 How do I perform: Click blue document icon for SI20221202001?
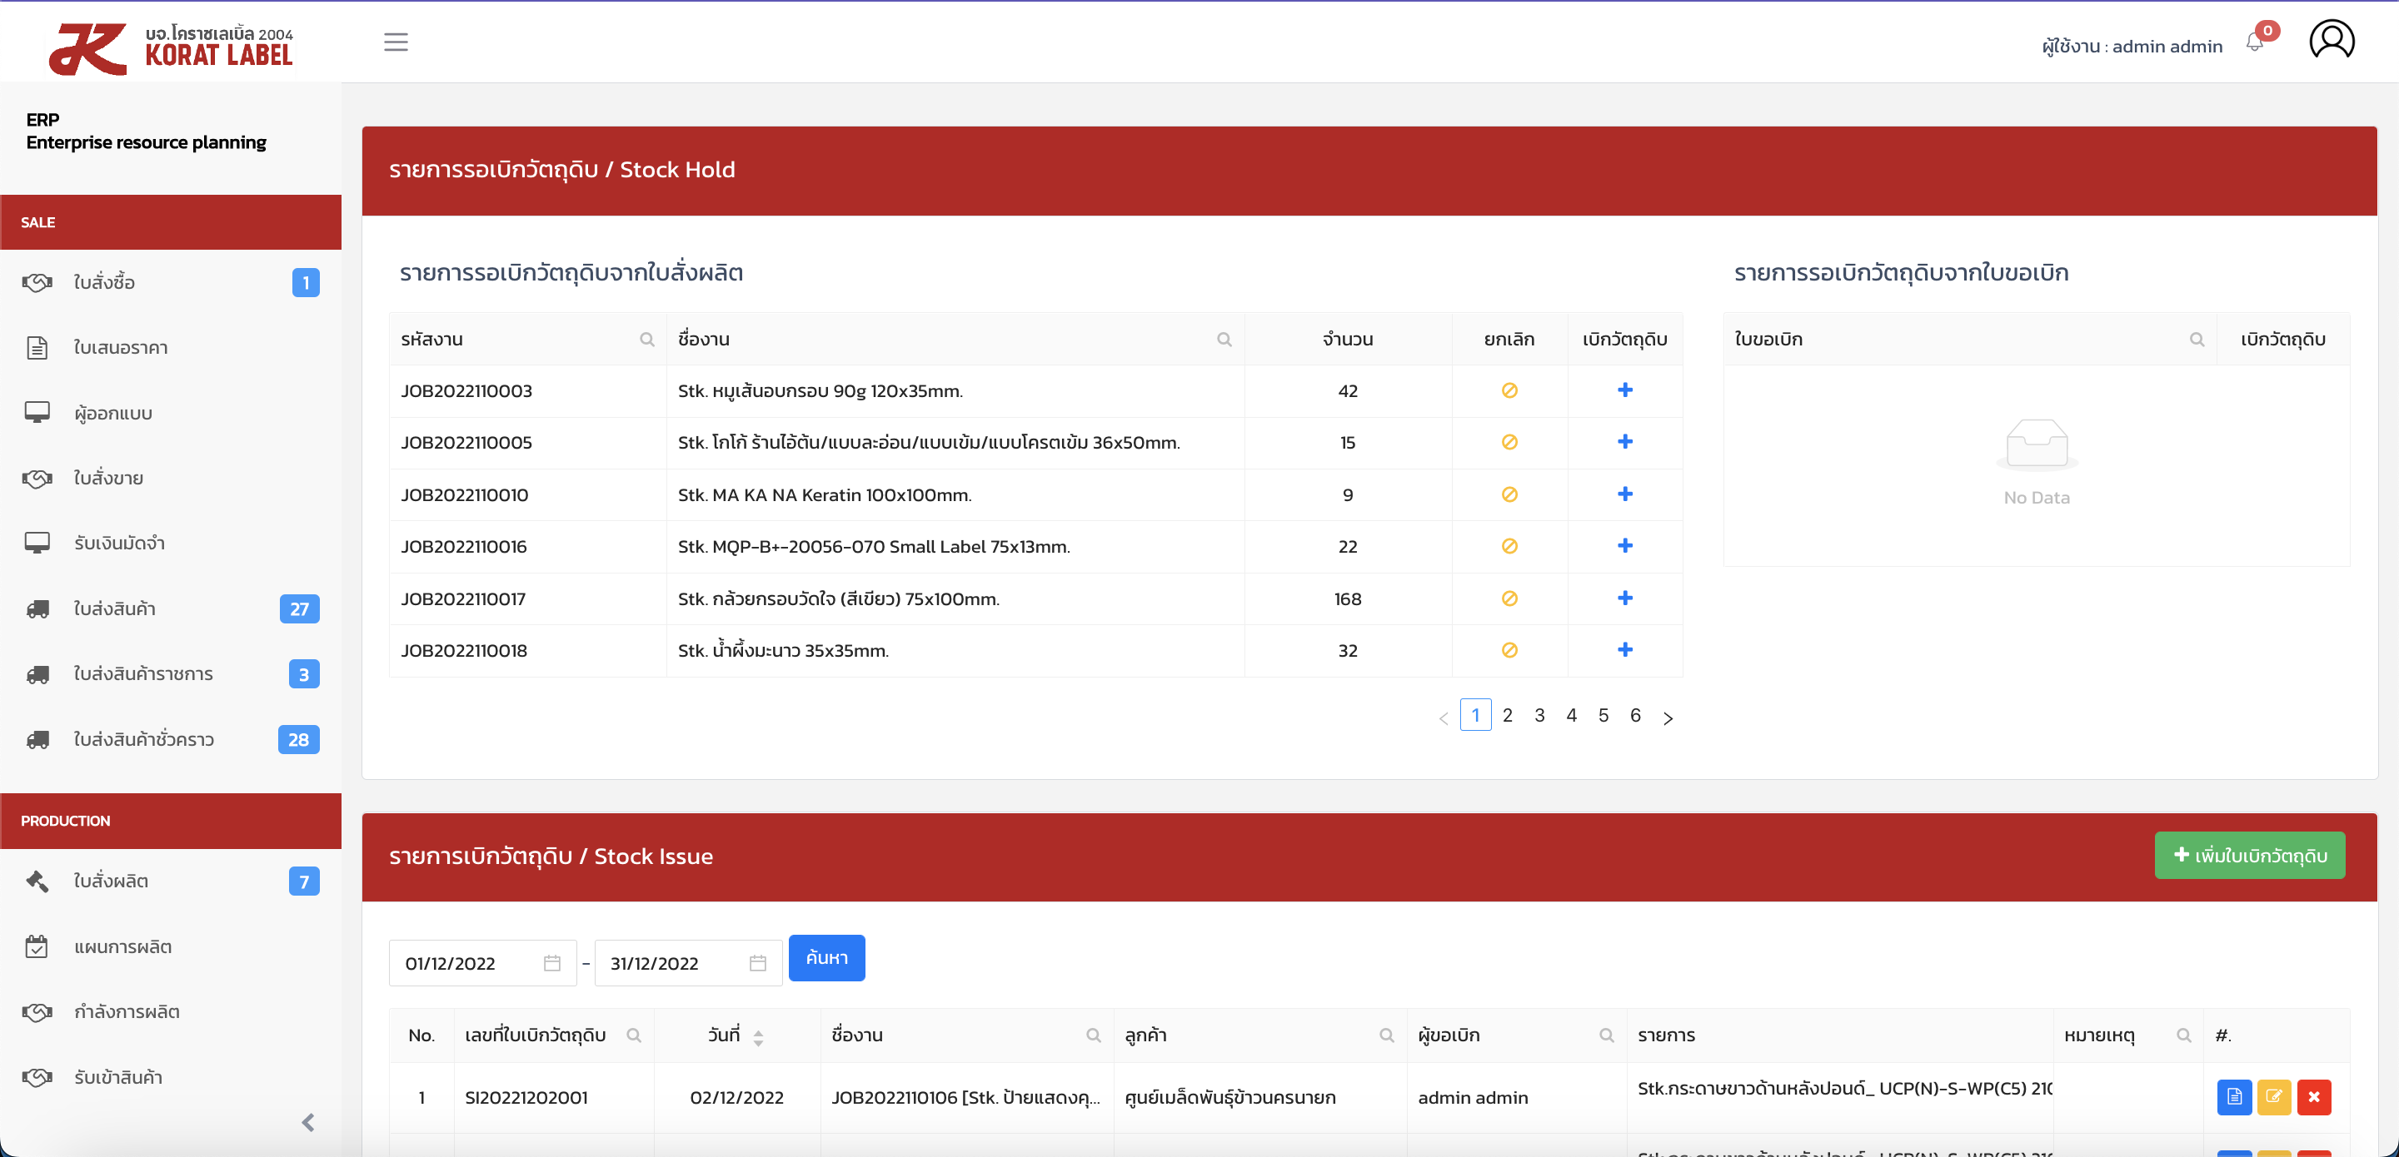[2233, 1096]
